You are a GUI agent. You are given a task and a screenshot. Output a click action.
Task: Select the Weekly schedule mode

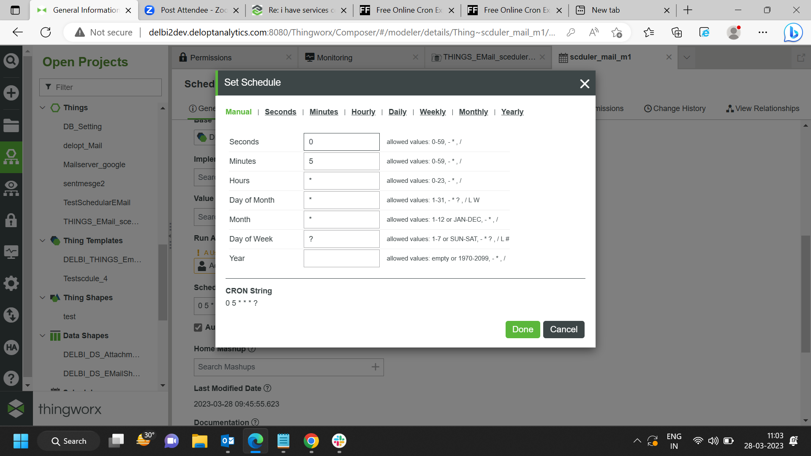pos(433,112)
